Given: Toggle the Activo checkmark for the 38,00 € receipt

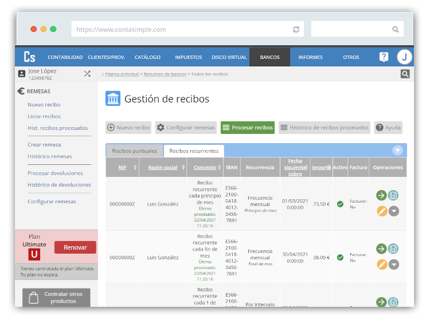Looking at the screenshot, I should (340, 258).
